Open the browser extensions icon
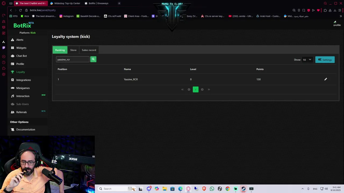 pos(325,10)
